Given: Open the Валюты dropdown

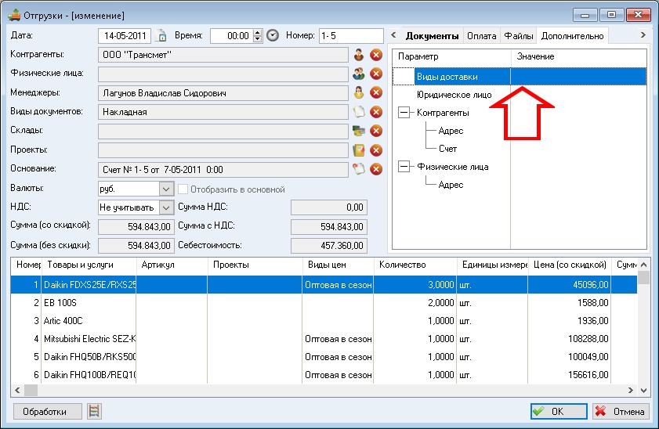Looking at the screenshot, I should click(165, 189).
